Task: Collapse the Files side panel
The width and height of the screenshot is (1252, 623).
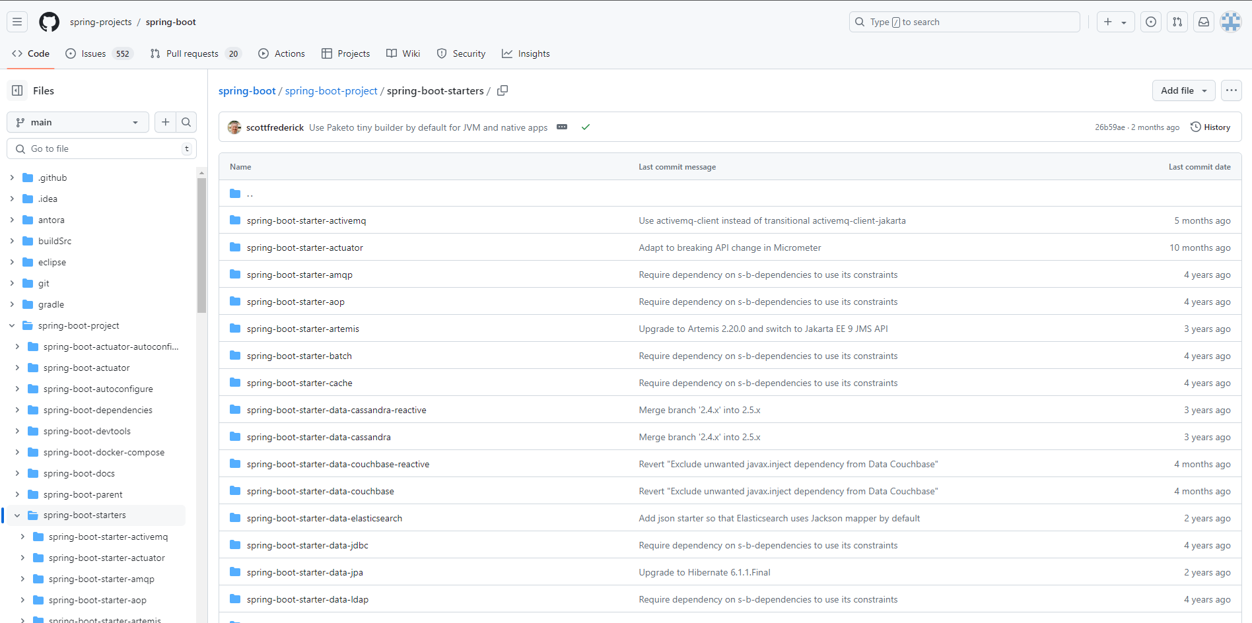Action: point(17,90)
